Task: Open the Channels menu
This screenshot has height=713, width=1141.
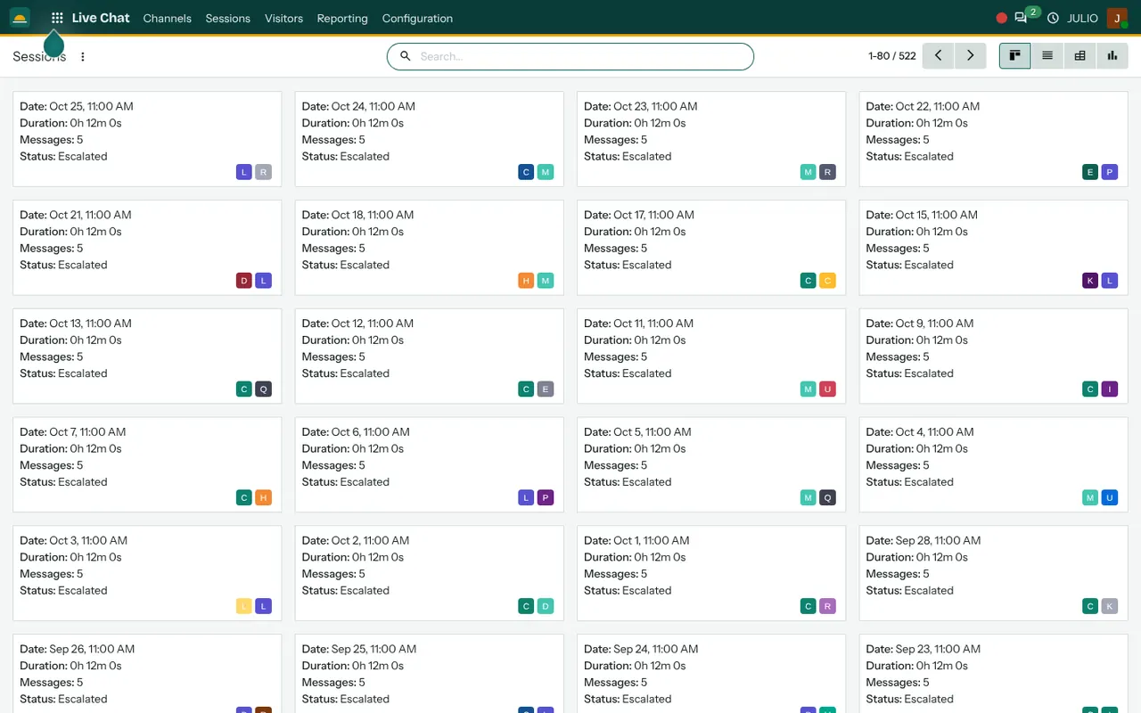Action: (167, 18)
